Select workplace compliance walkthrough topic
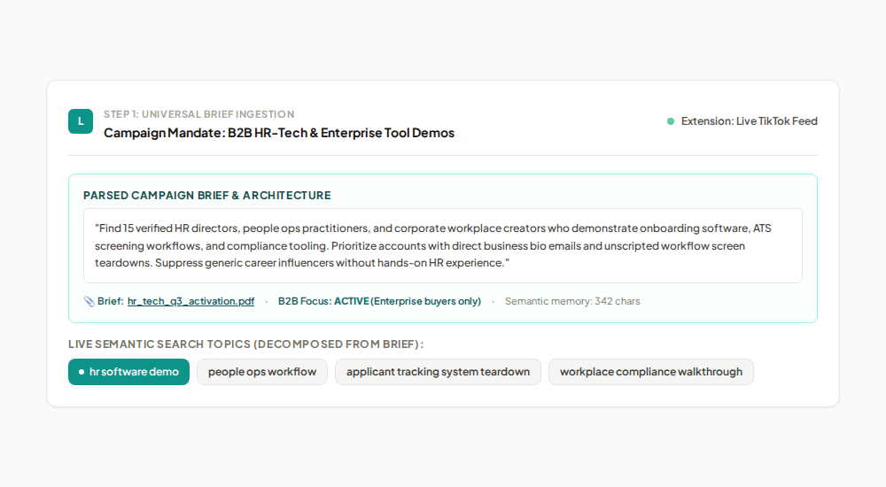The width and height of the screenshot is (886, 487). pos(651,372)
